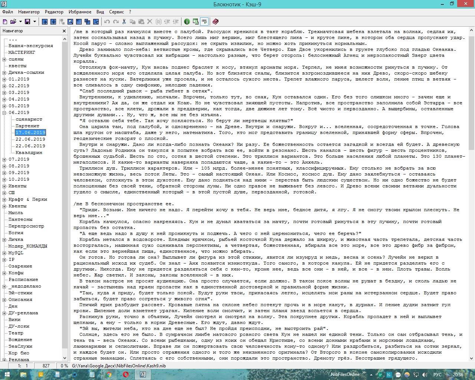Open the dropdown arrow beside Open folder
The image size is (475, 380).
pyautogui.click(x=20, y=22)
